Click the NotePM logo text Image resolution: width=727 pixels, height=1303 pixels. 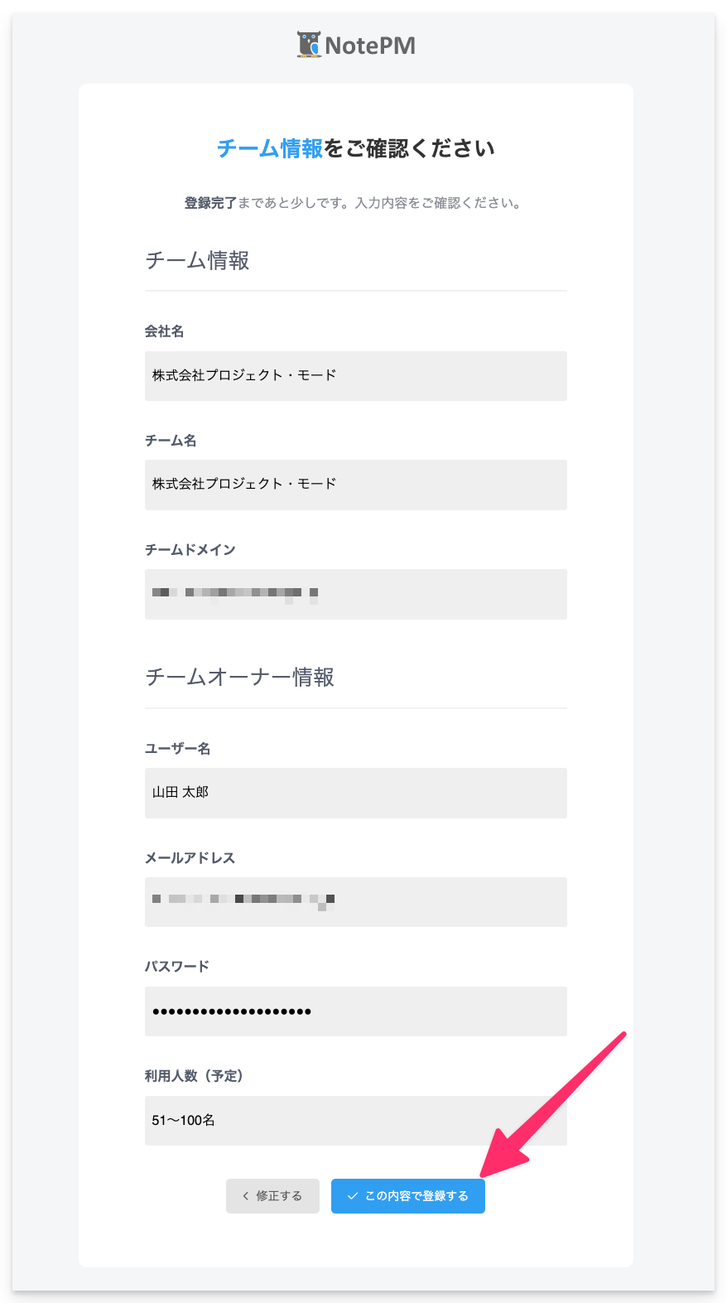tap(370, 46)
